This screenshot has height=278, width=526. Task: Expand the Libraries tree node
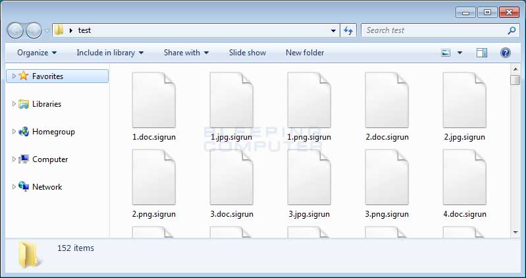pyautogui.click(x=14, y=103)
